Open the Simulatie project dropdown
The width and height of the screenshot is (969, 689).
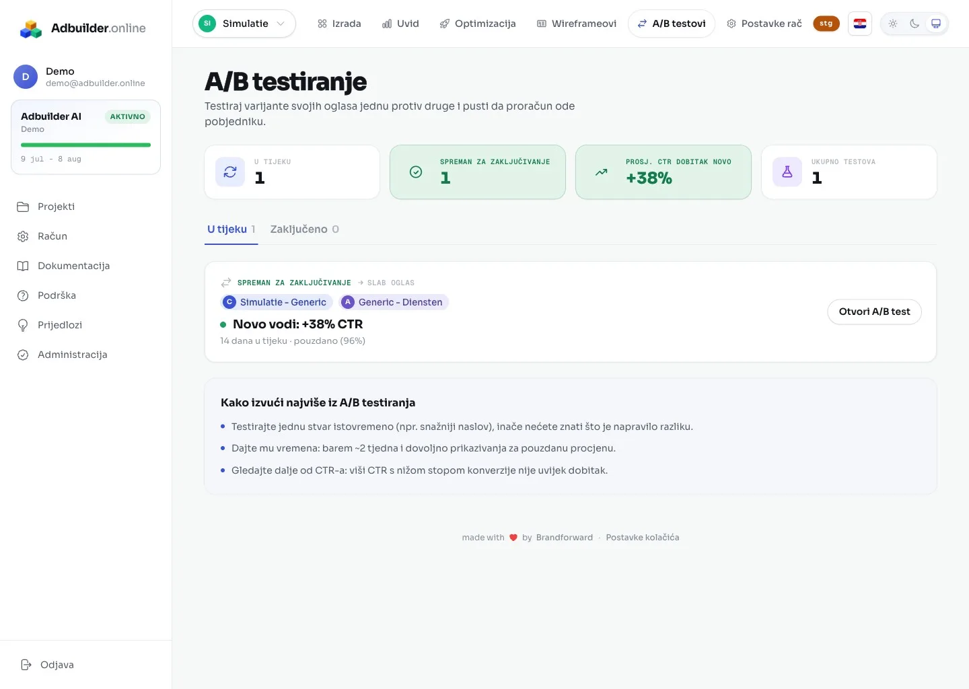[x=244, y=24]
